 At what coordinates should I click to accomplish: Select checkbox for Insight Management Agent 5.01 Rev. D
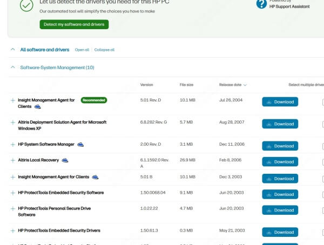[x=323, y=102]
